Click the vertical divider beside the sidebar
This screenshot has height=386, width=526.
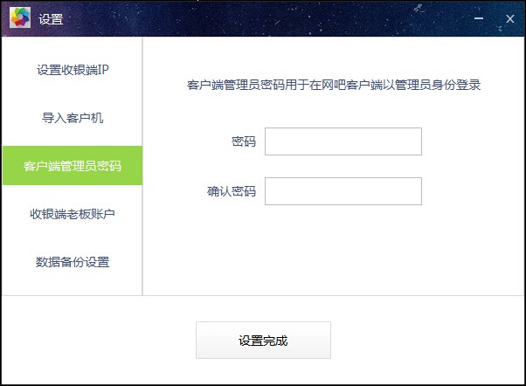click(142, 166)
